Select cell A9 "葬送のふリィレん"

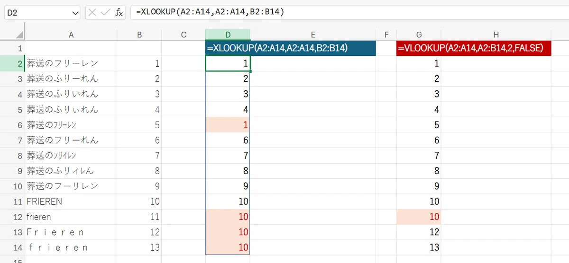[x=71, y=171]
